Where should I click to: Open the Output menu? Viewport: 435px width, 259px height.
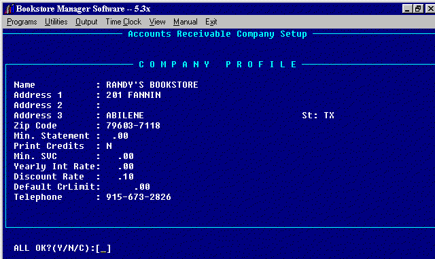point(86,22)
